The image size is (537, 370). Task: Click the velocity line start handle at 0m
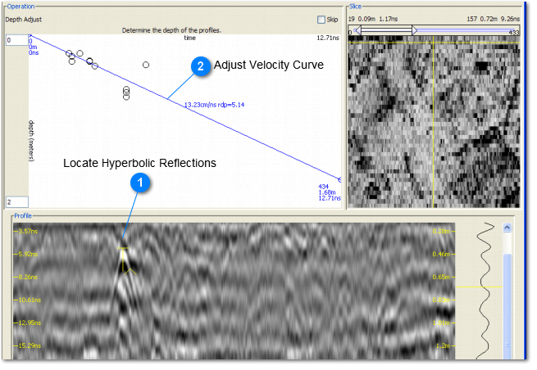pos(30,36)
